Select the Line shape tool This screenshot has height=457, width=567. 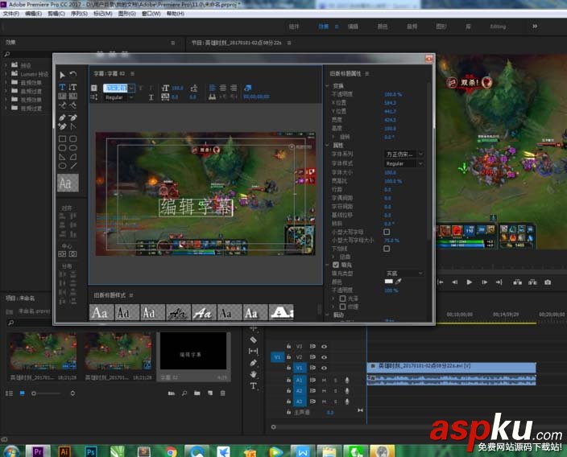pos(73,166)
